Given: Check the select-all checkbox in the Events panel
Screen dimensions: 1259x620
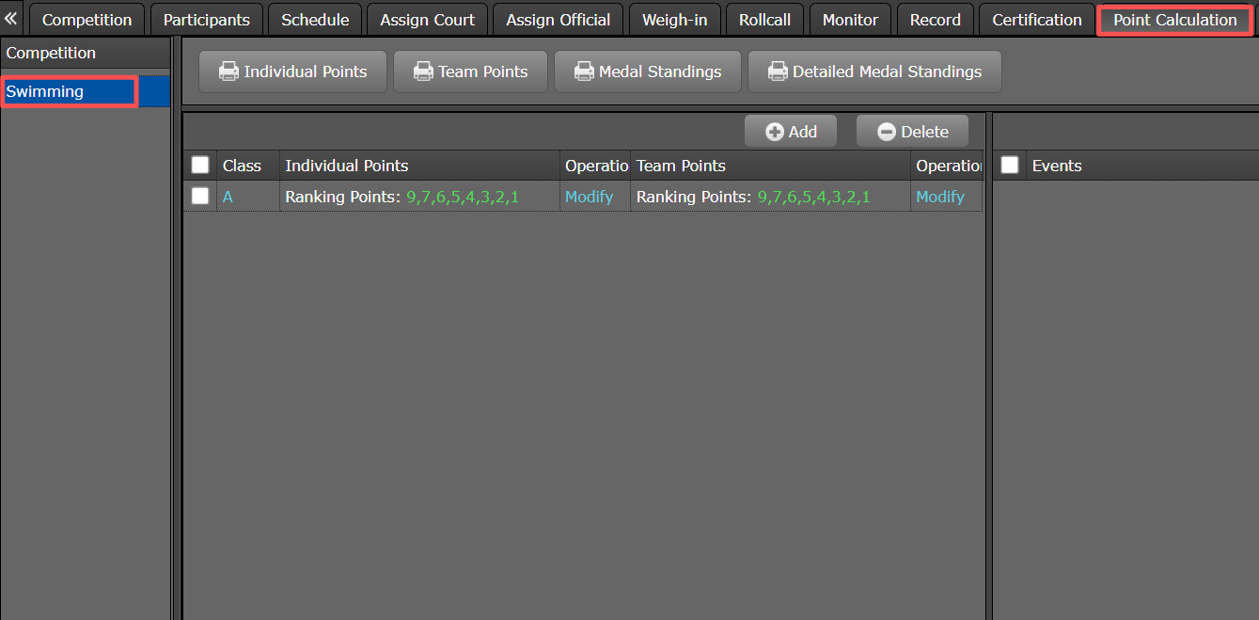Looking at the screenshot, I should [1009, 165].
